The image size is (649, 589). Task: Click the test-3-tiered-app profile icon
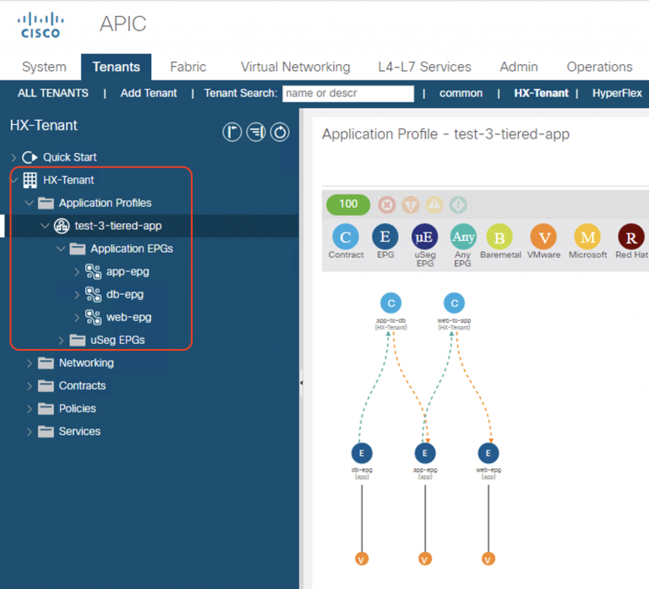coord(62,226)
